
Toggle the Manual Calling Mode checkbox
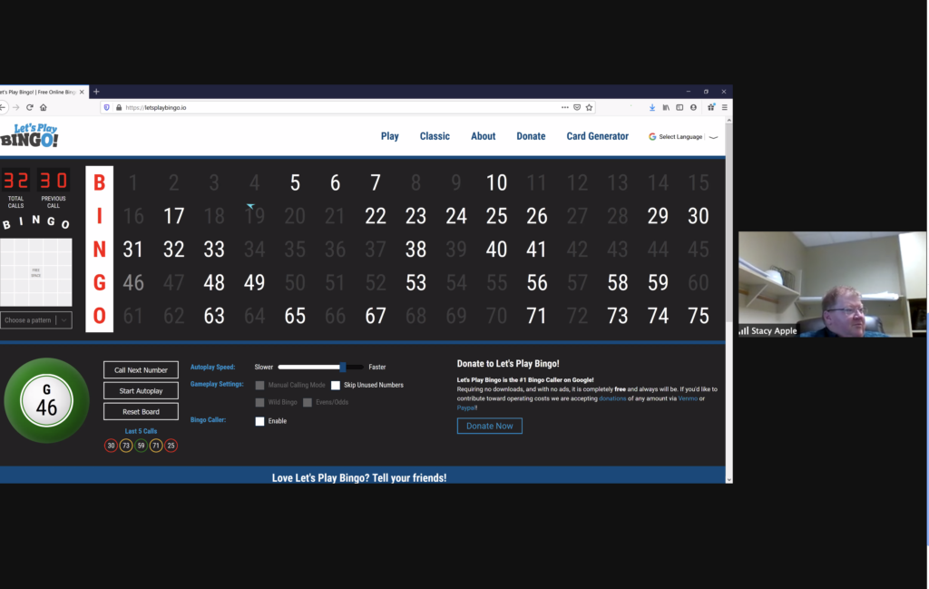click(x=259, y=385)
